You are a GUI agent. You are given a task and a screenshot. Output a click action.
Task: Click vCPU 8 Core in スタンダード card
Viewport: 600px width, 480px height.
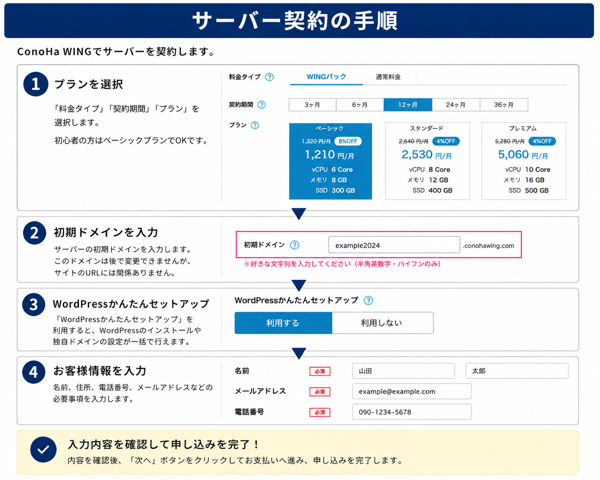pyautogui.click(x=430, y=169)
